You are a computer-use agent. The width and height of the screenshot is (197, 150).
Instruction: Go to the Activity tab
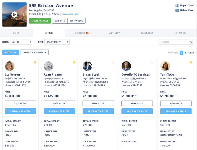pyautogui.click(x=114, y=33)
